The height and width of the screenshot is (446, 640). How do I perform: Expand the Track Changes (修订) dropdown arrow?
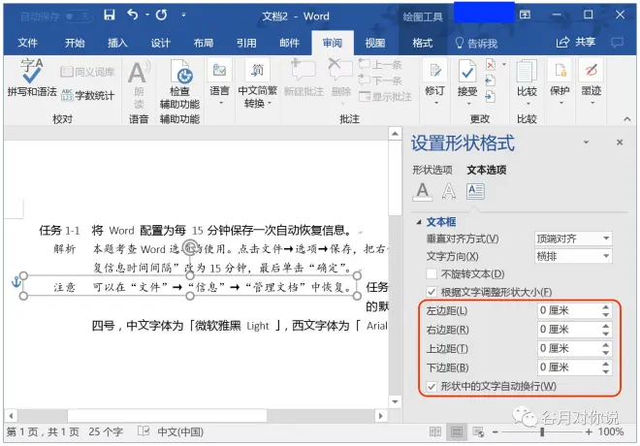pos(435,103)
